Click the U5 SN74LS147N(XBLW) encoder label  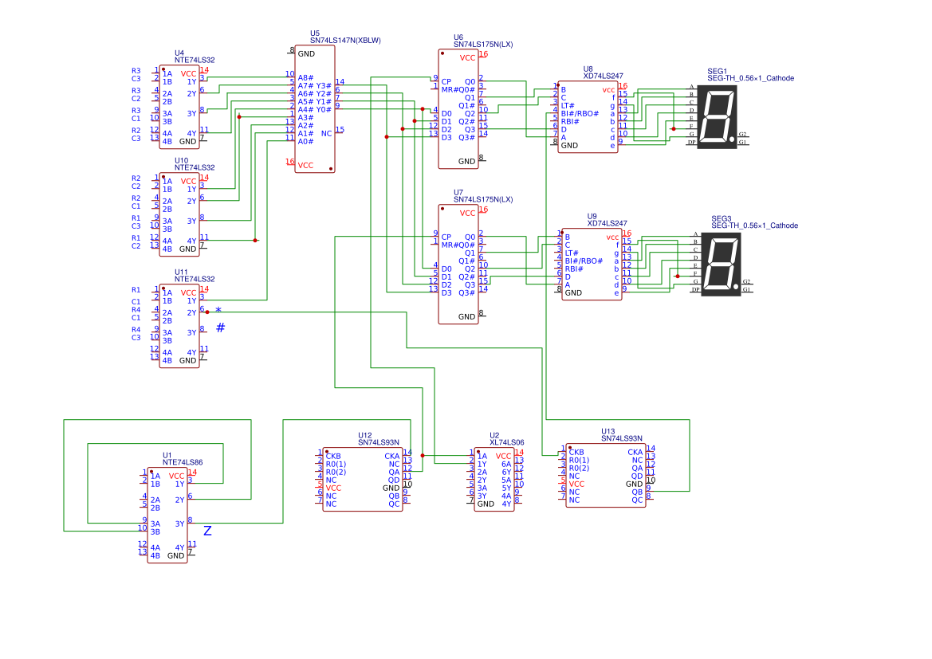[345, 37]
